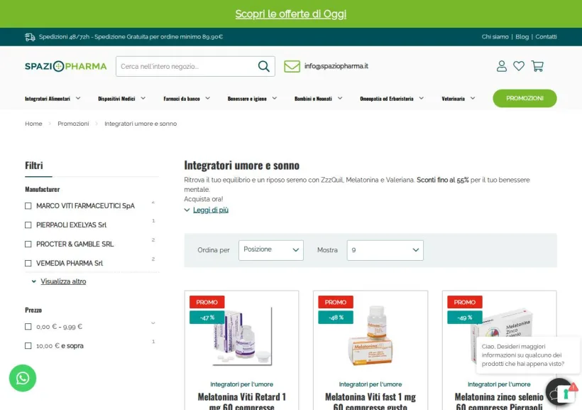582x410 pixels.
Task: Expand Bambini e Neonati menu chevron
Action: coord(340,98)
